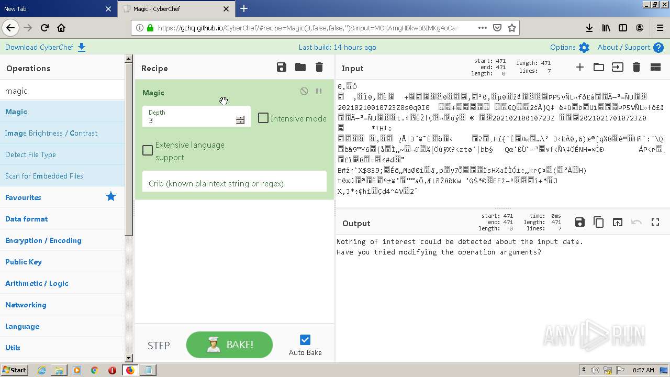Select Magic operation in results

point(62,112)
